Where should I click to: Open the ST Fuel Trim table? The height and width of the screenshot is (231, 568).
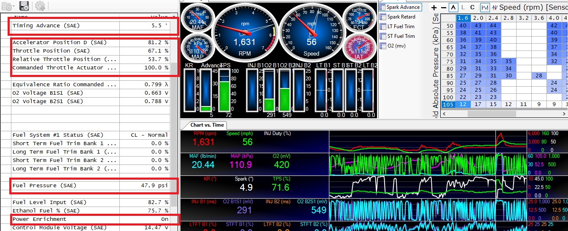(401, 36)
